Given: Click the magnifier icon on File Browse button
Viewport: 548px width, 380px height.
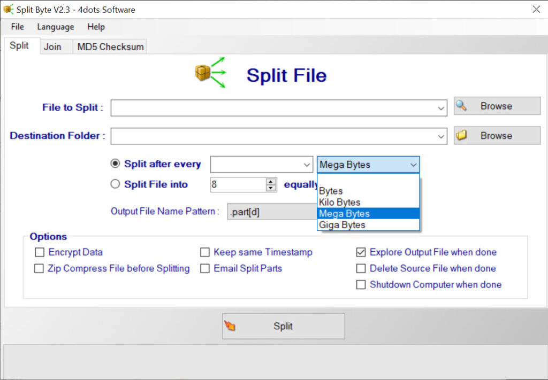Looking at the screenshot, I should (x=461, y=106).
